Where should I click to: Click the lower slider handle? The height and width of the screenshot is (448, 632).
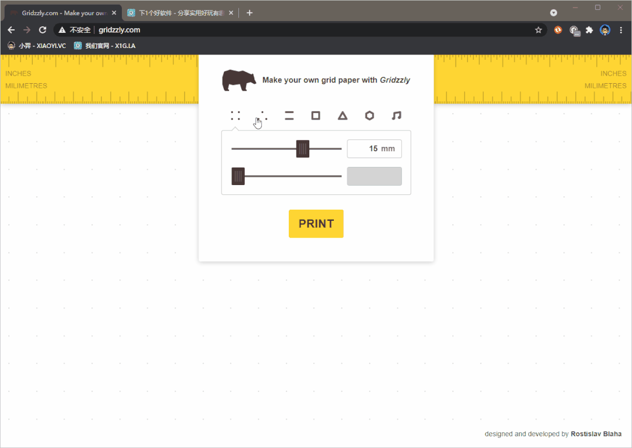pos(238,176)
